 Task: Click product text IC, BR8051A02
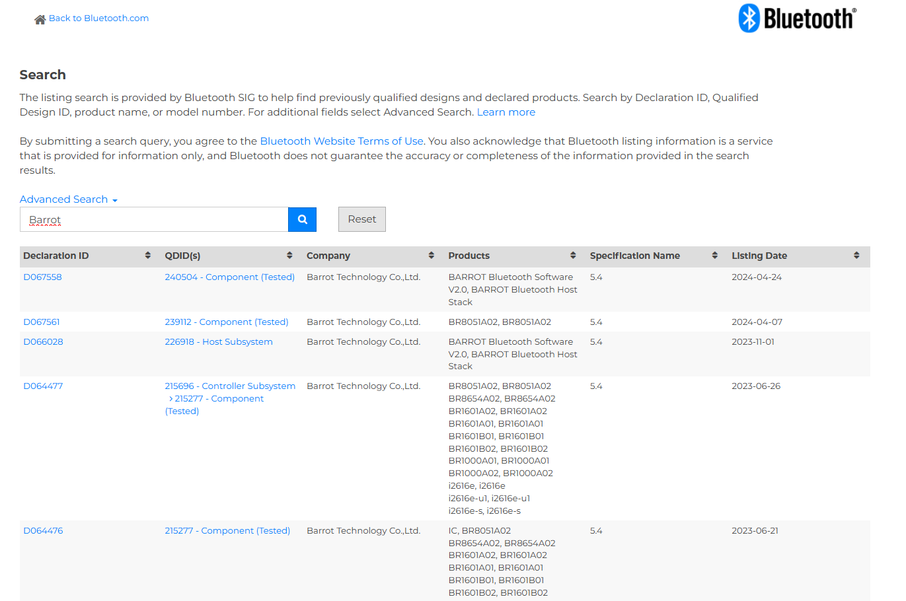coord(480,531)
